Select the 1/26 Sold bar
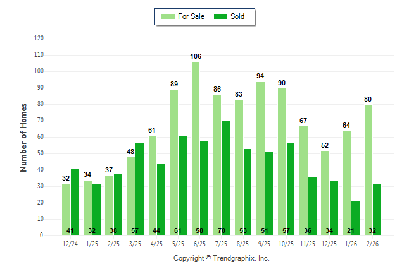Image resolution: width=409 pixels, height=274 pixels. pyautogui.click(x=356, y=218)
